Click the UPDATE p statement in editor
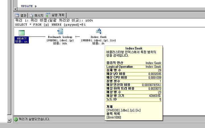Viewport: 205px width, 128px height. pos(29,6)
